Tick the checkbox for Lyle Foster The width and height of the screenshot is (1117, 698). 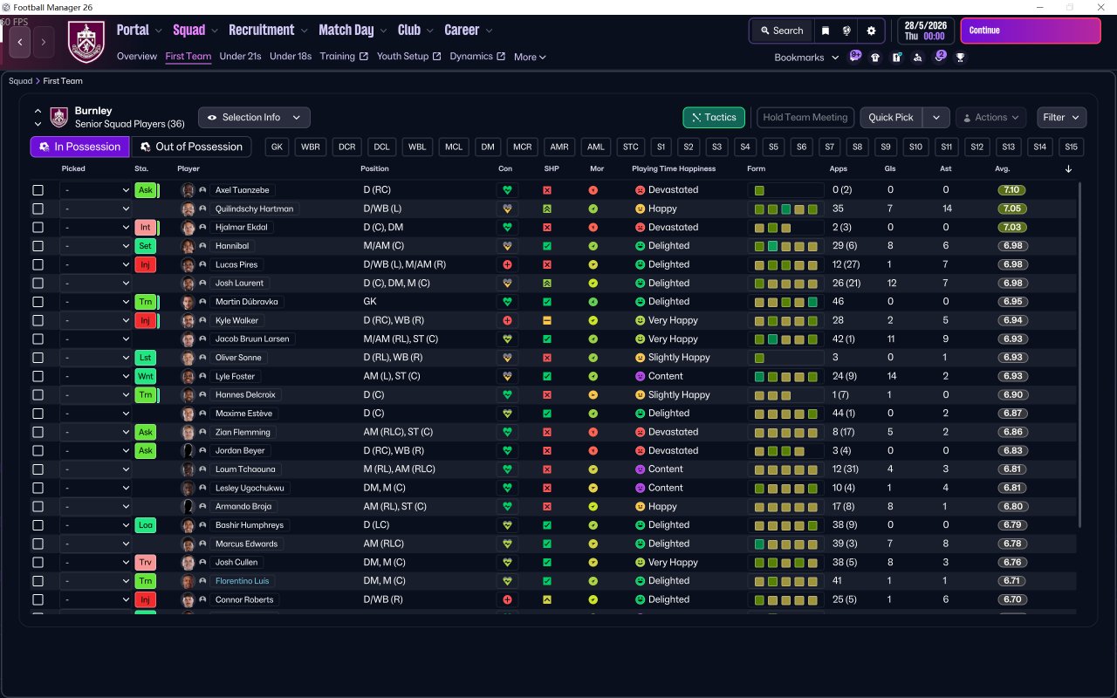(38, 376)
